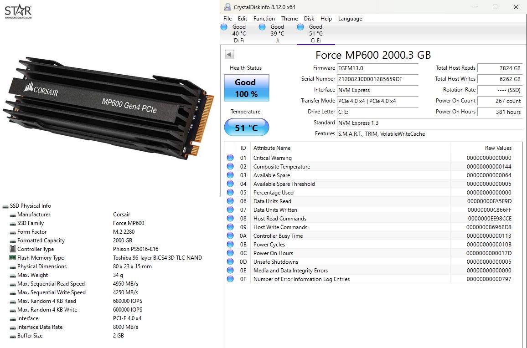Click the status dot for Power On Hours attribute
527x348 pixels.
point(230,253)
